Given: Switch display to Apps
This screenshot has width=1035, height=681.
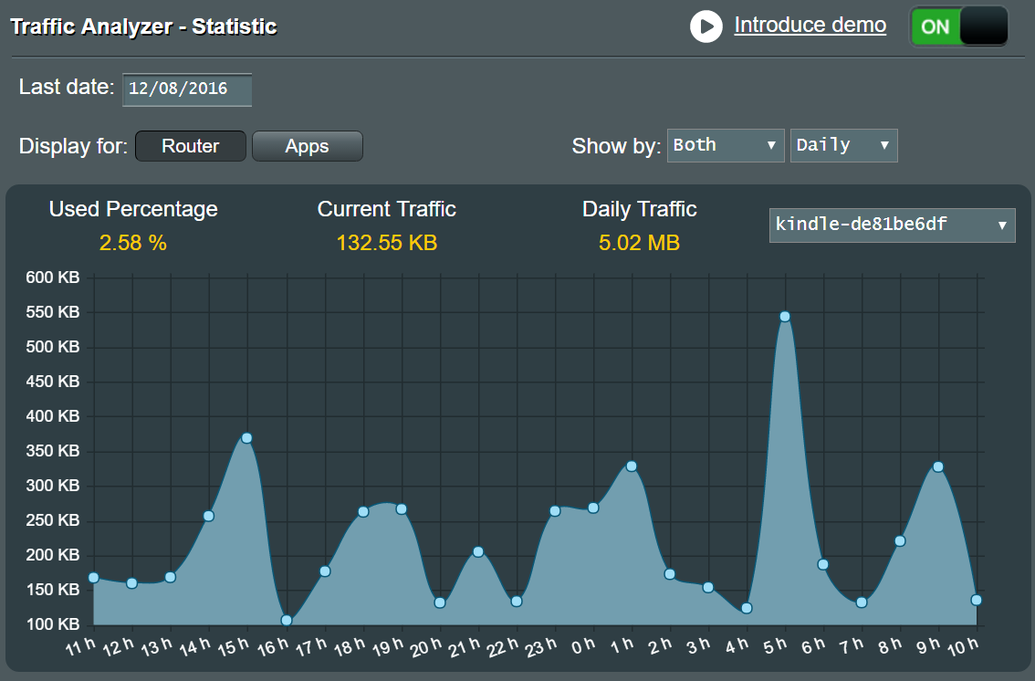Looking at the screenshot, I should pos(307,146).
